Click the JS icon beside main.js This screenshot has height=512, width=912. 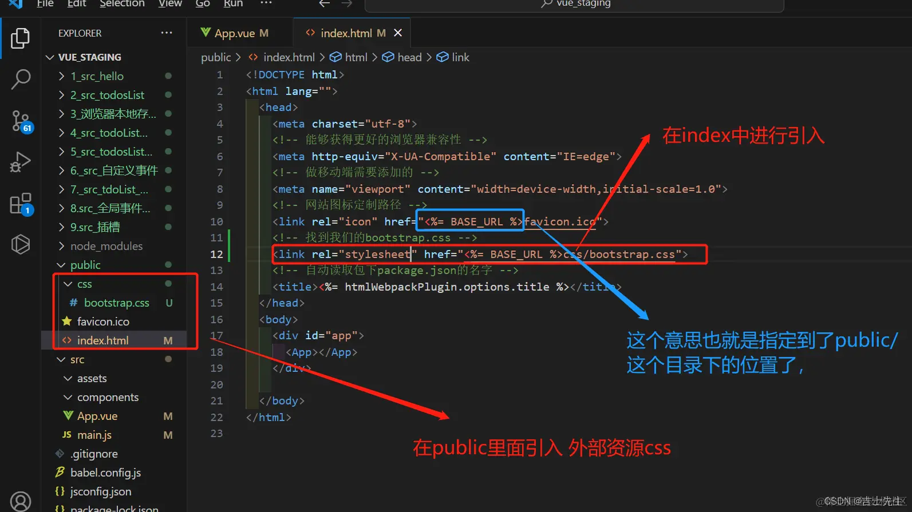67,435
